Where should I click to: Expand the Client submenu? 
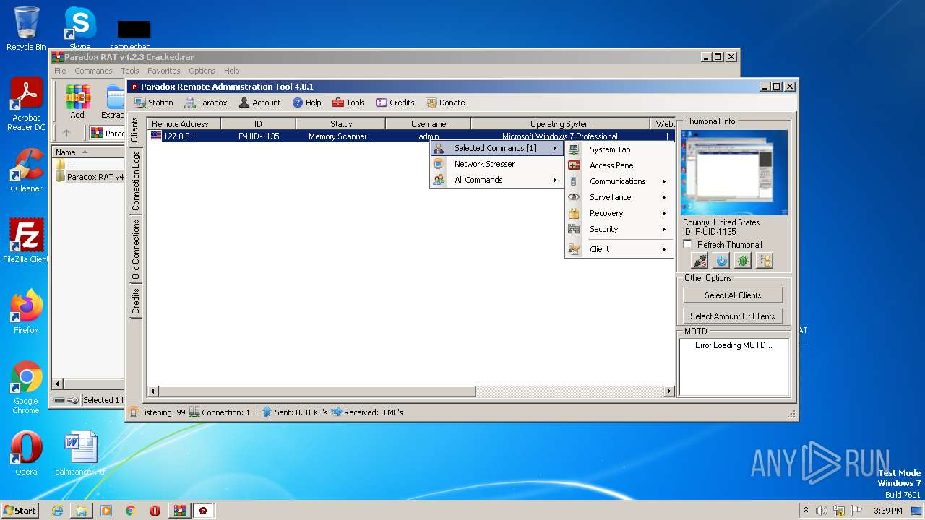[x=619, y=249]
